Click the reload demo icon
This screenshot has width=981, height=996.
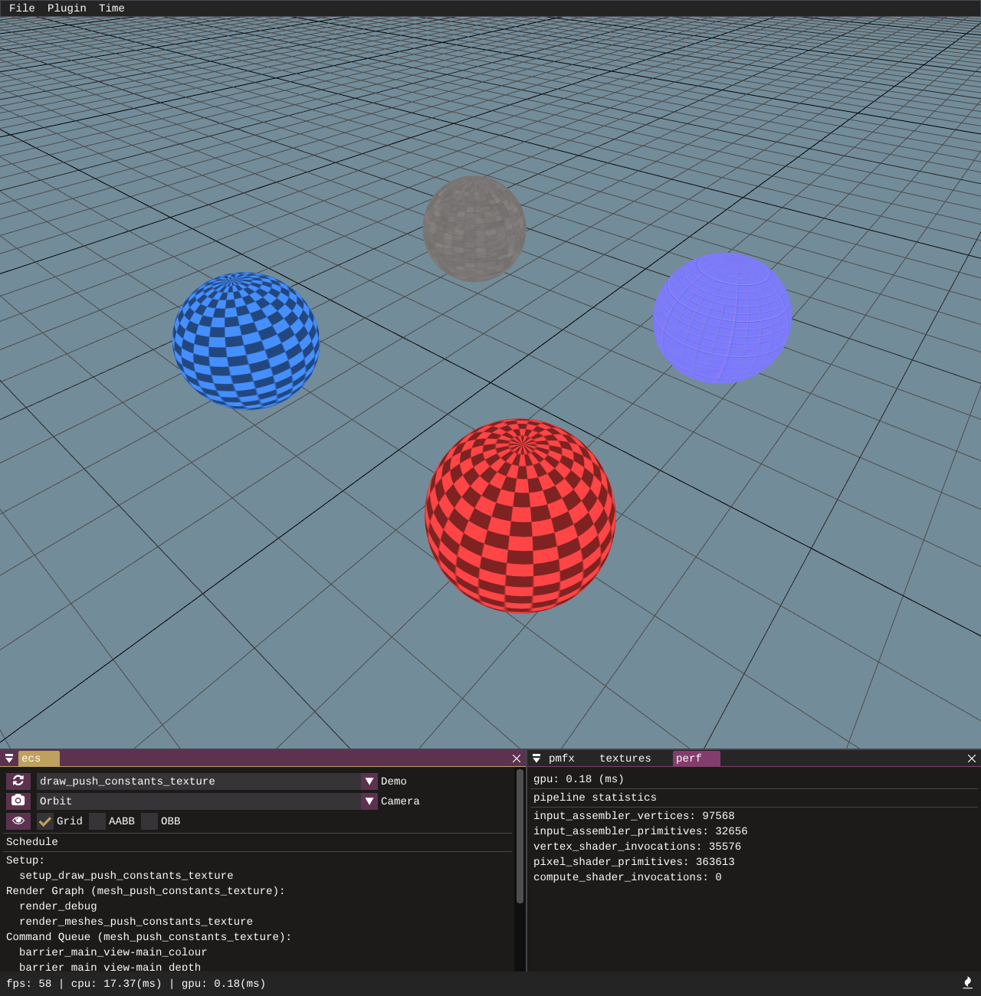coord(18,781)
